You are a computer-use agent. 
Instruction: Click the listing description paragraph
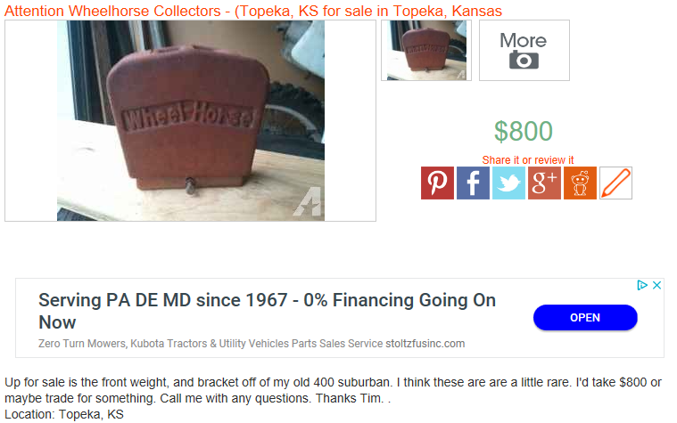(x=333, y=390)
